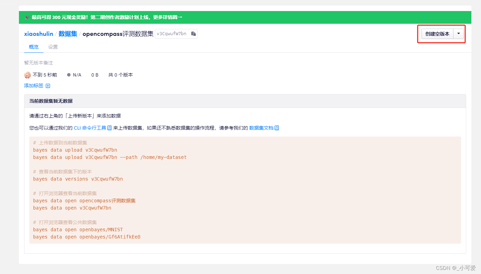The width and height of the screenshot is (481, 274).
Task: Copy the dataset ID v3CqwufW7bn
Action: pos(193,33)
